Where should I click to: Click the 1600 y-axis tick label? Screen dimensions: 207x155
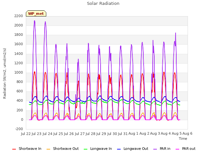click(x=19, y=44)
